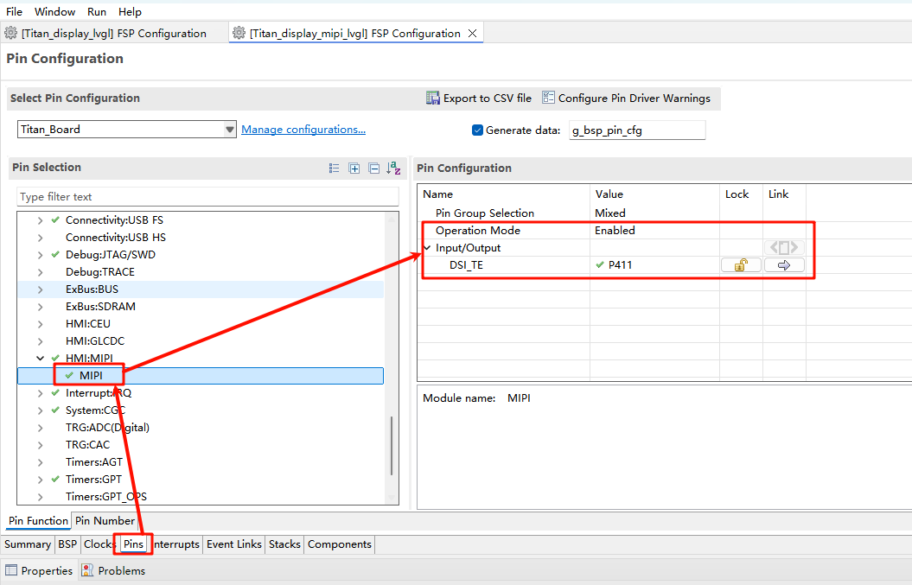Image resolution: width=912 pixels, height=585 pixels.
Task: Collapse the Input/Output row
Action: [x=428, y=248]
